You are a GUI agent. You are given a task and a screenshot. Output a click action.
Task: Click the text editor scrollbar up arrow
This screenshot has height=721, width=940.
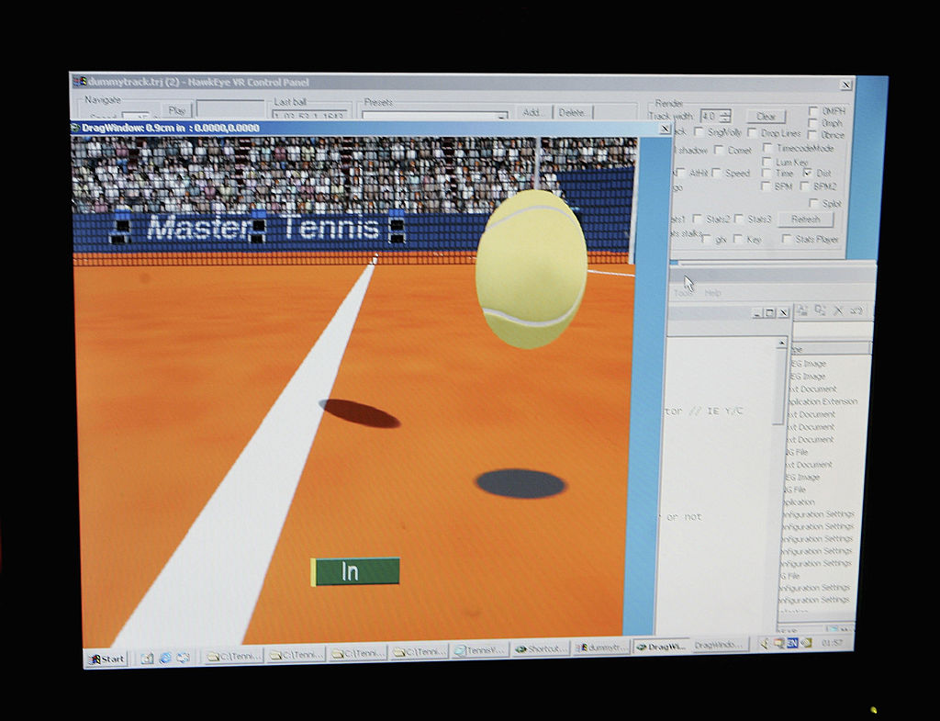point(782,343)
